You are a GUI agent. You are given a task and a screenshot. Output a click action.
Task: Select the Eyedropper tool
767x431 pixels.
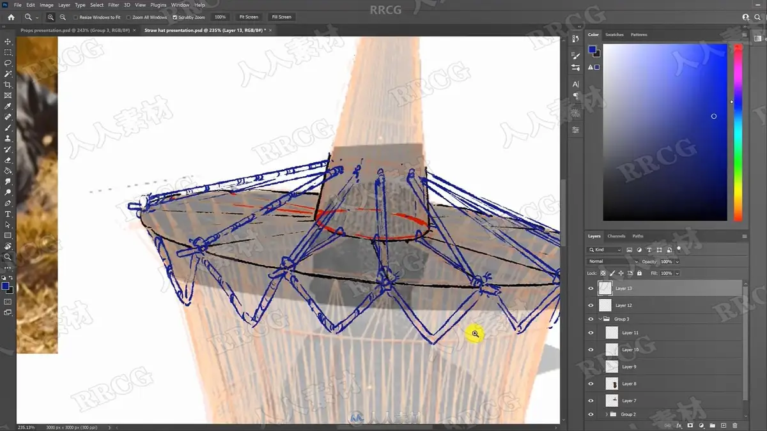[8, 107]
